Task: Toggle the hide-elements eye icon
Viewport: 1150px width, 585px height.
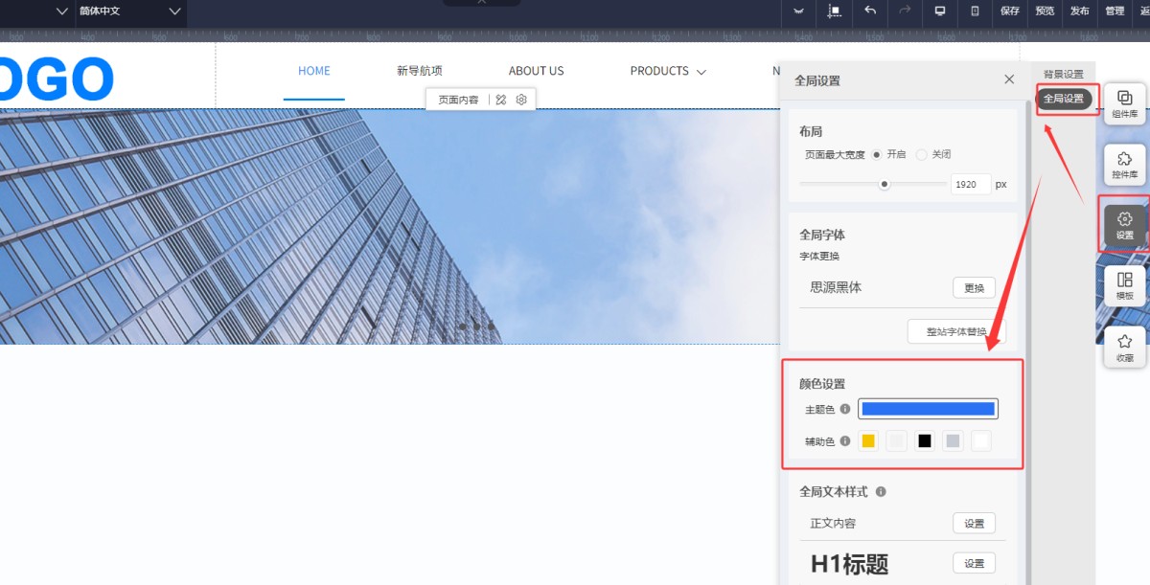Action: coord(798,11)
